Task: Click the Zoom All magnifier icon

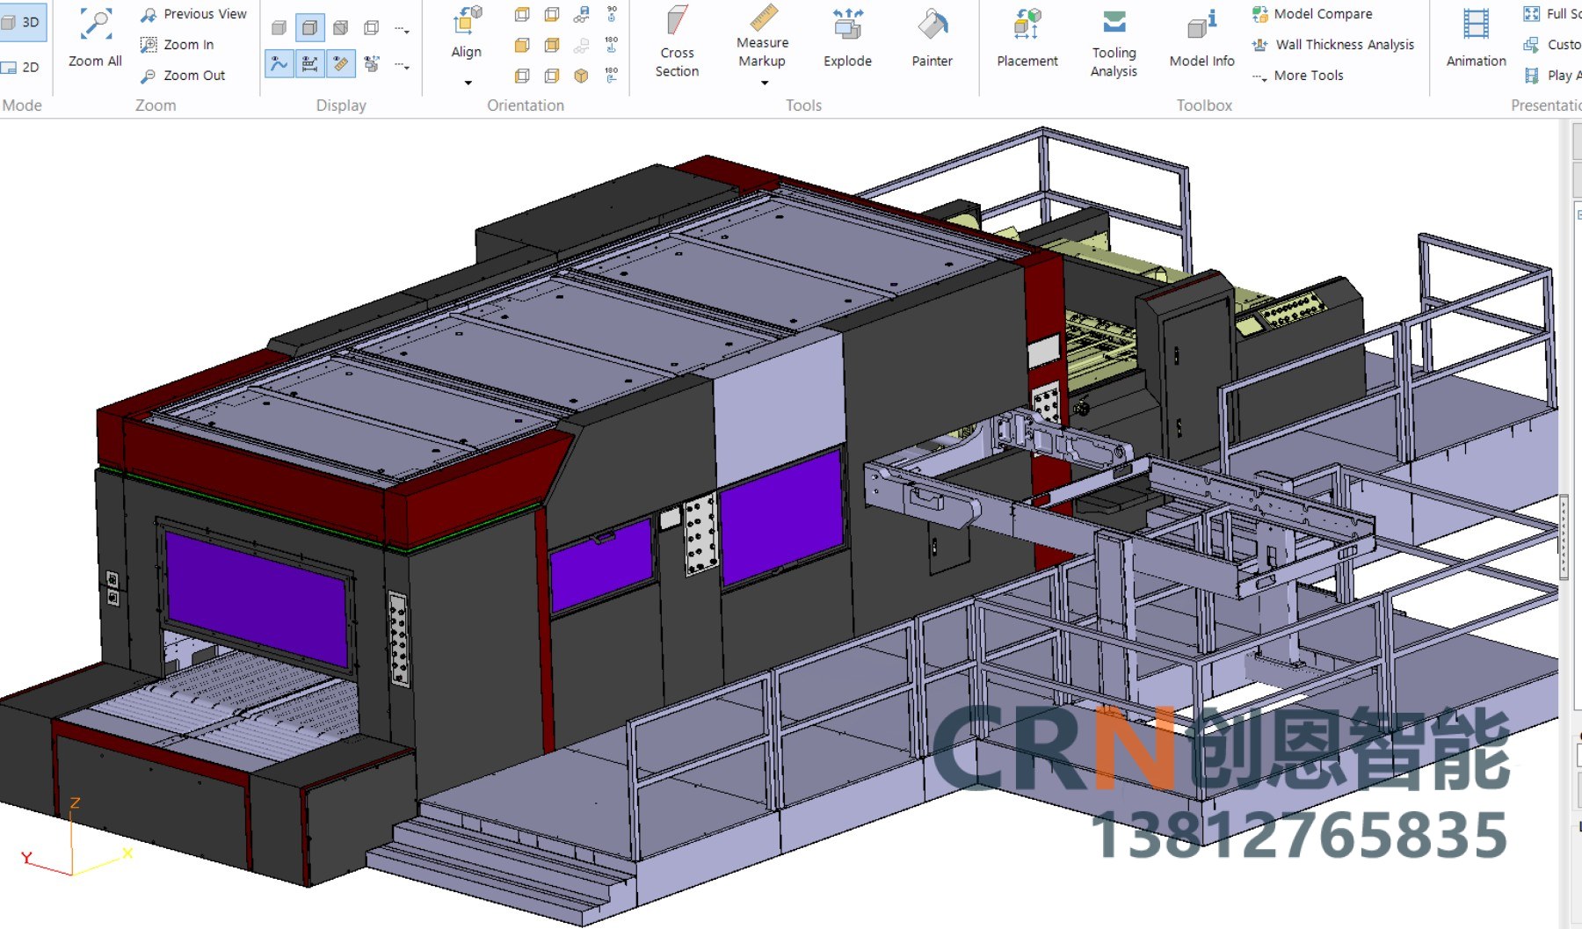Action: pyautogui.click(x=96, y=25)
